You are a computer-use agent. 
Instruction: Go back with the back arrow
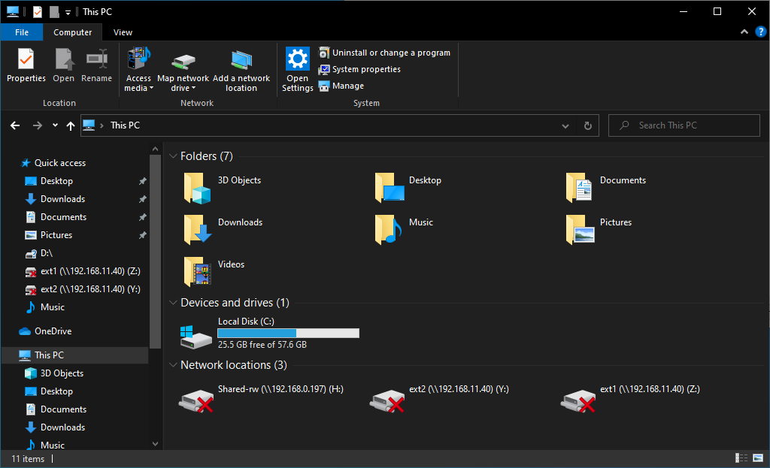[15, 125]
